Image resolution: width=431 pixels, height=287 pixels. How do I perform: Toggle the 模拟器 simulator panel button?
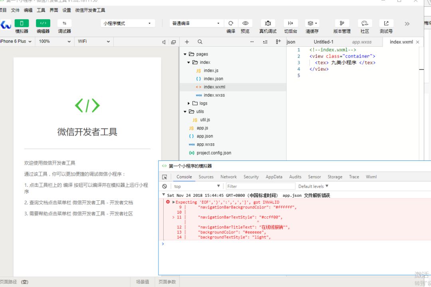(22, 23)
